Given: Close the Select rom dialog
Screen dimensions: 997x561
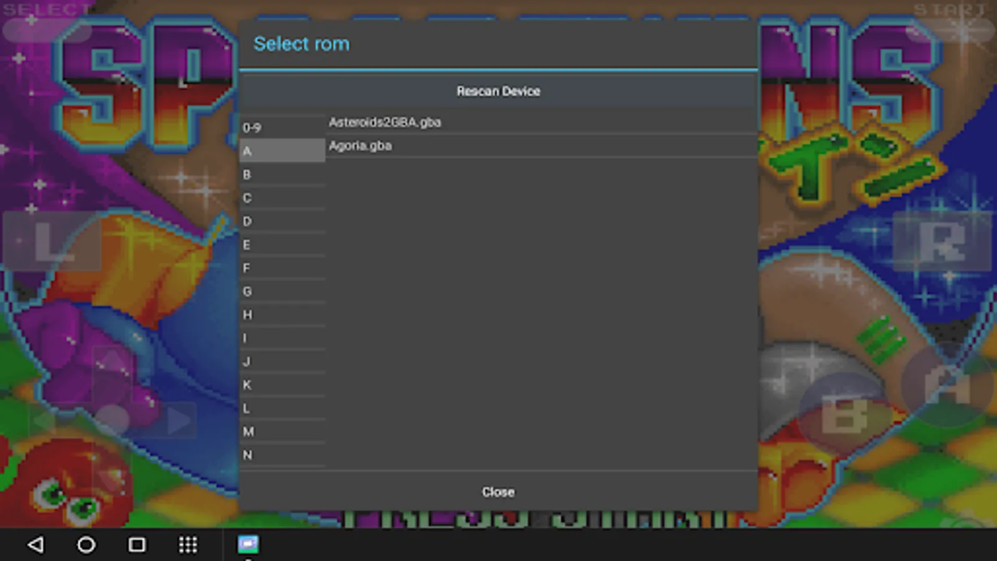Looking at the screenshot, I should point(499,492).
